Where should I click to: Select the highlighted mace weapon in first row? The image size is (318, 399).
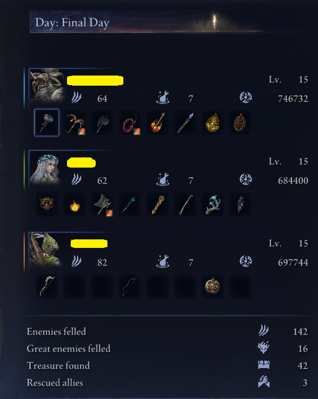[47, 123]
